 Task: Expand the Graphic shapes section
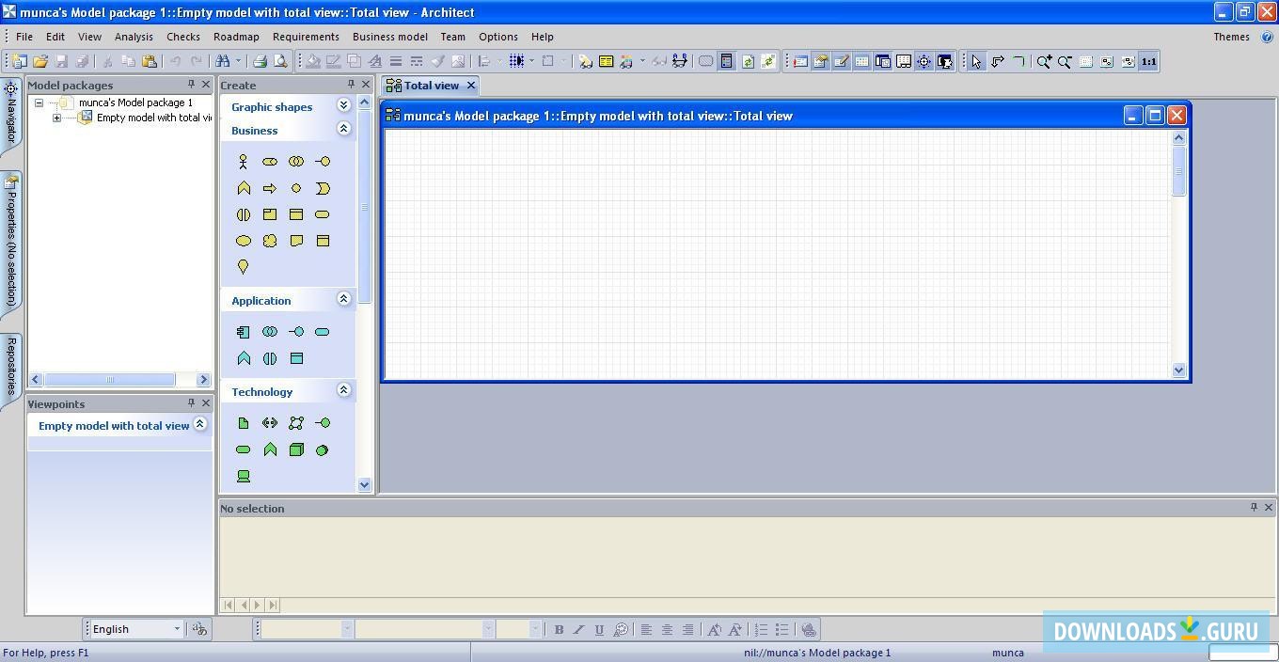tap(343, 105)
